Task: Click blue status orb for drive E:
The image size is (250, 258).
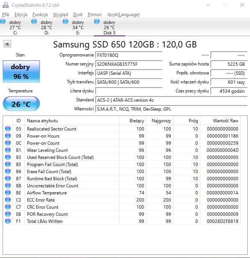Action: point(65,22)
